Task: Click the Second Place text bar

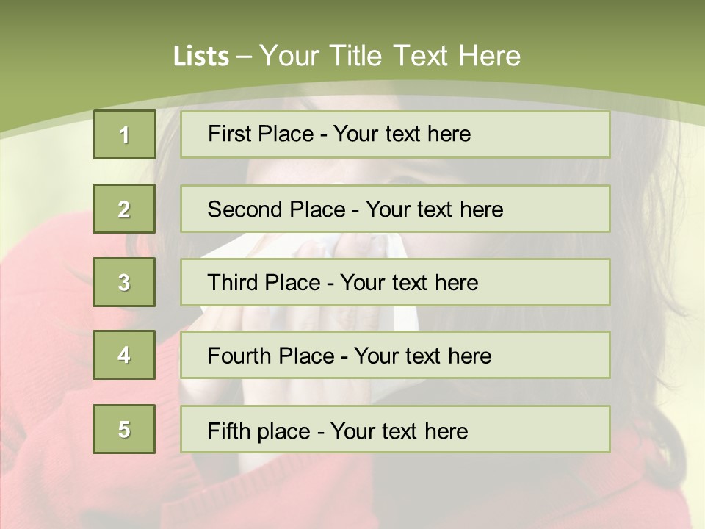Action: pyautogui.click(x=395, y=209)
